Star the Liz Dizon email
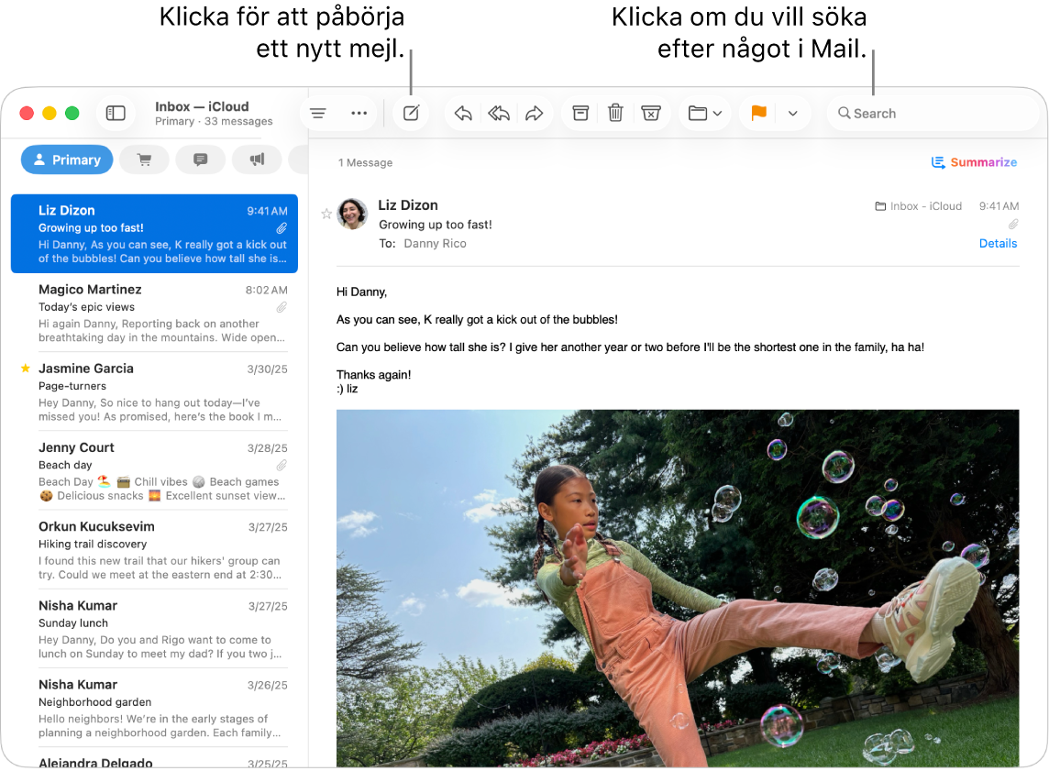The height and width of the screenshot is (771, 1049). tap(326, 214)
